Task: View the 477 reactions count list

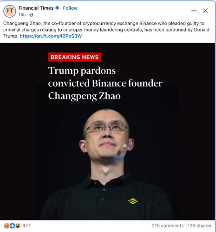Action: point(26,226)
